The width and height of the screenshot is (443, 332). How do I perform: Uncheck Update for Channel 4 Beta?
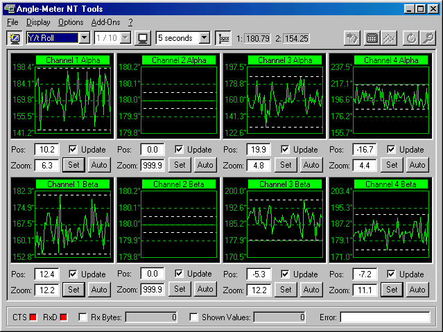[391, 274]
